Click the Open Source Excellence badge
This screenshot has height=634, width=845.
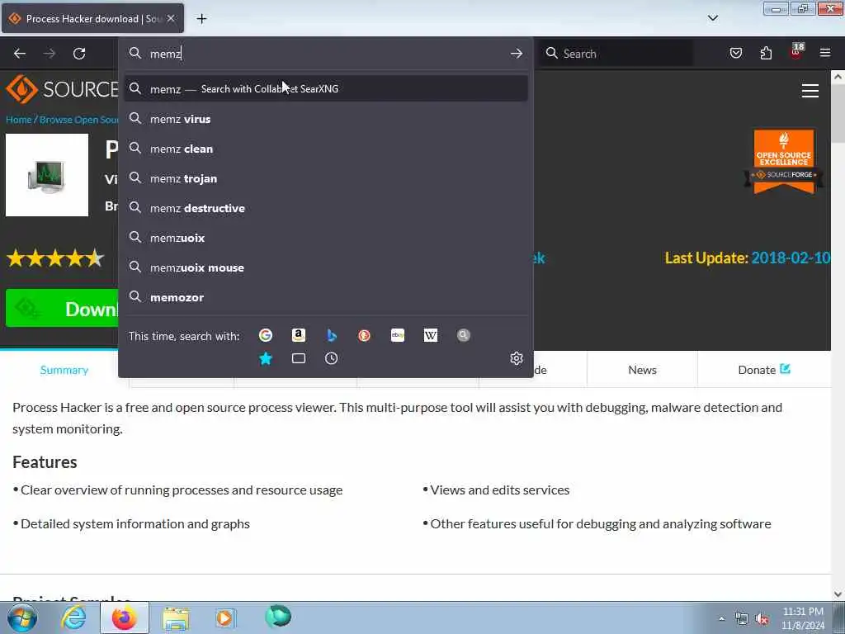[784, 161]
